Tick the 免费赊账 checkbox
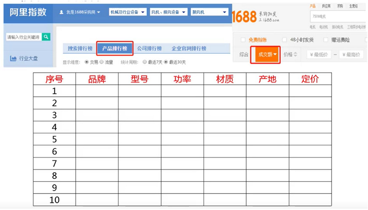This screenshot has height=210, width=368. tap(243, 40)
